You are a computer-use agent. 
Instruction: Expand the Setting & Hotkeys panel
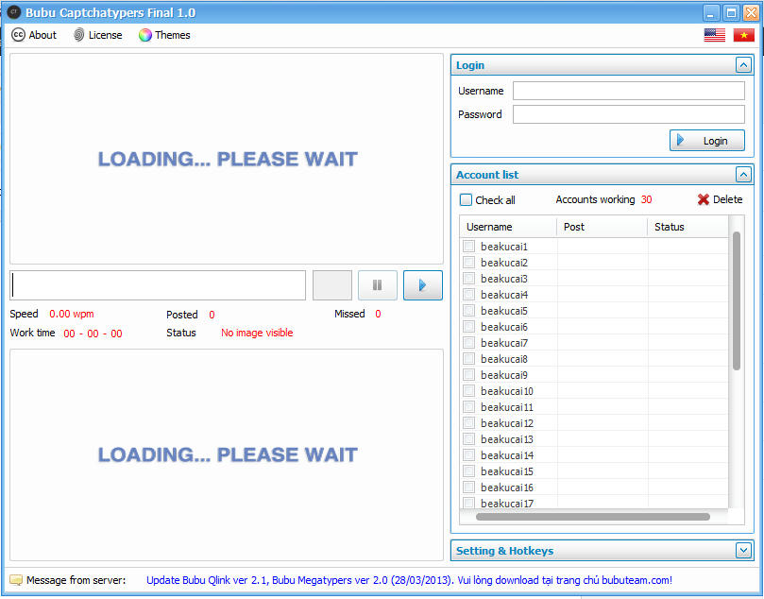(x=743, y=550)
